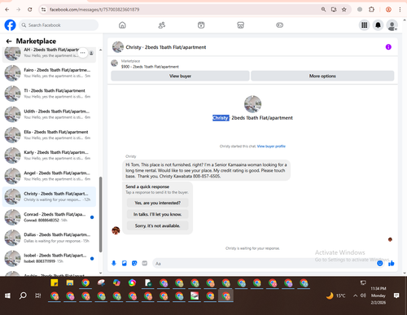Screen dimensions: 407x315
Task: Click the conversation list scrollbar
Action: 100,214
